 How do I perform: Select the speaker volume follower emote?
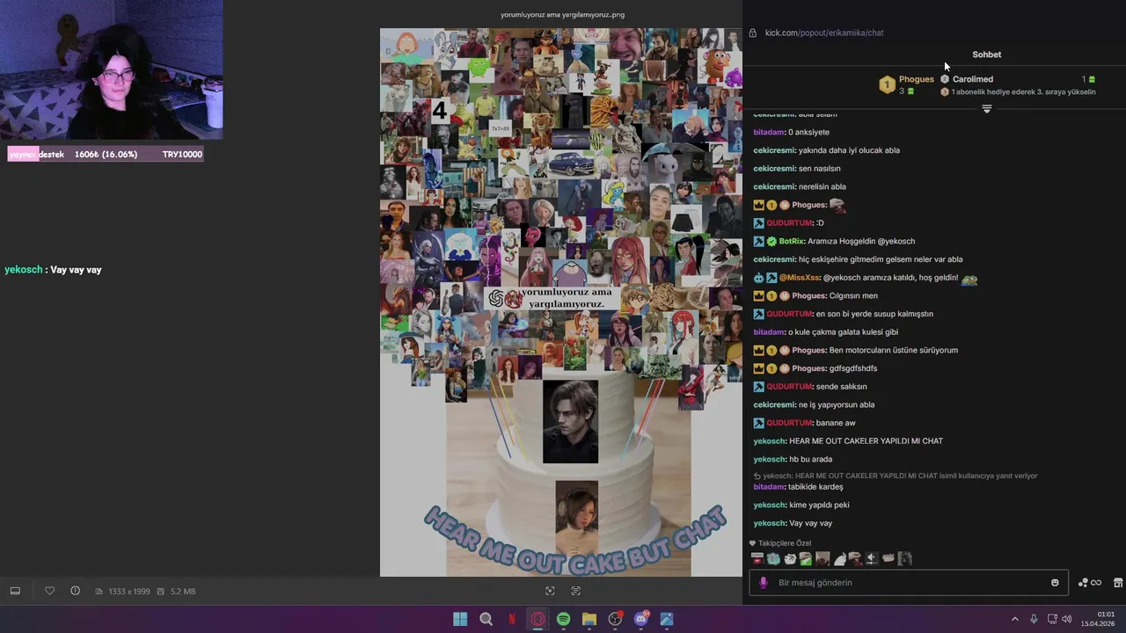872,558
